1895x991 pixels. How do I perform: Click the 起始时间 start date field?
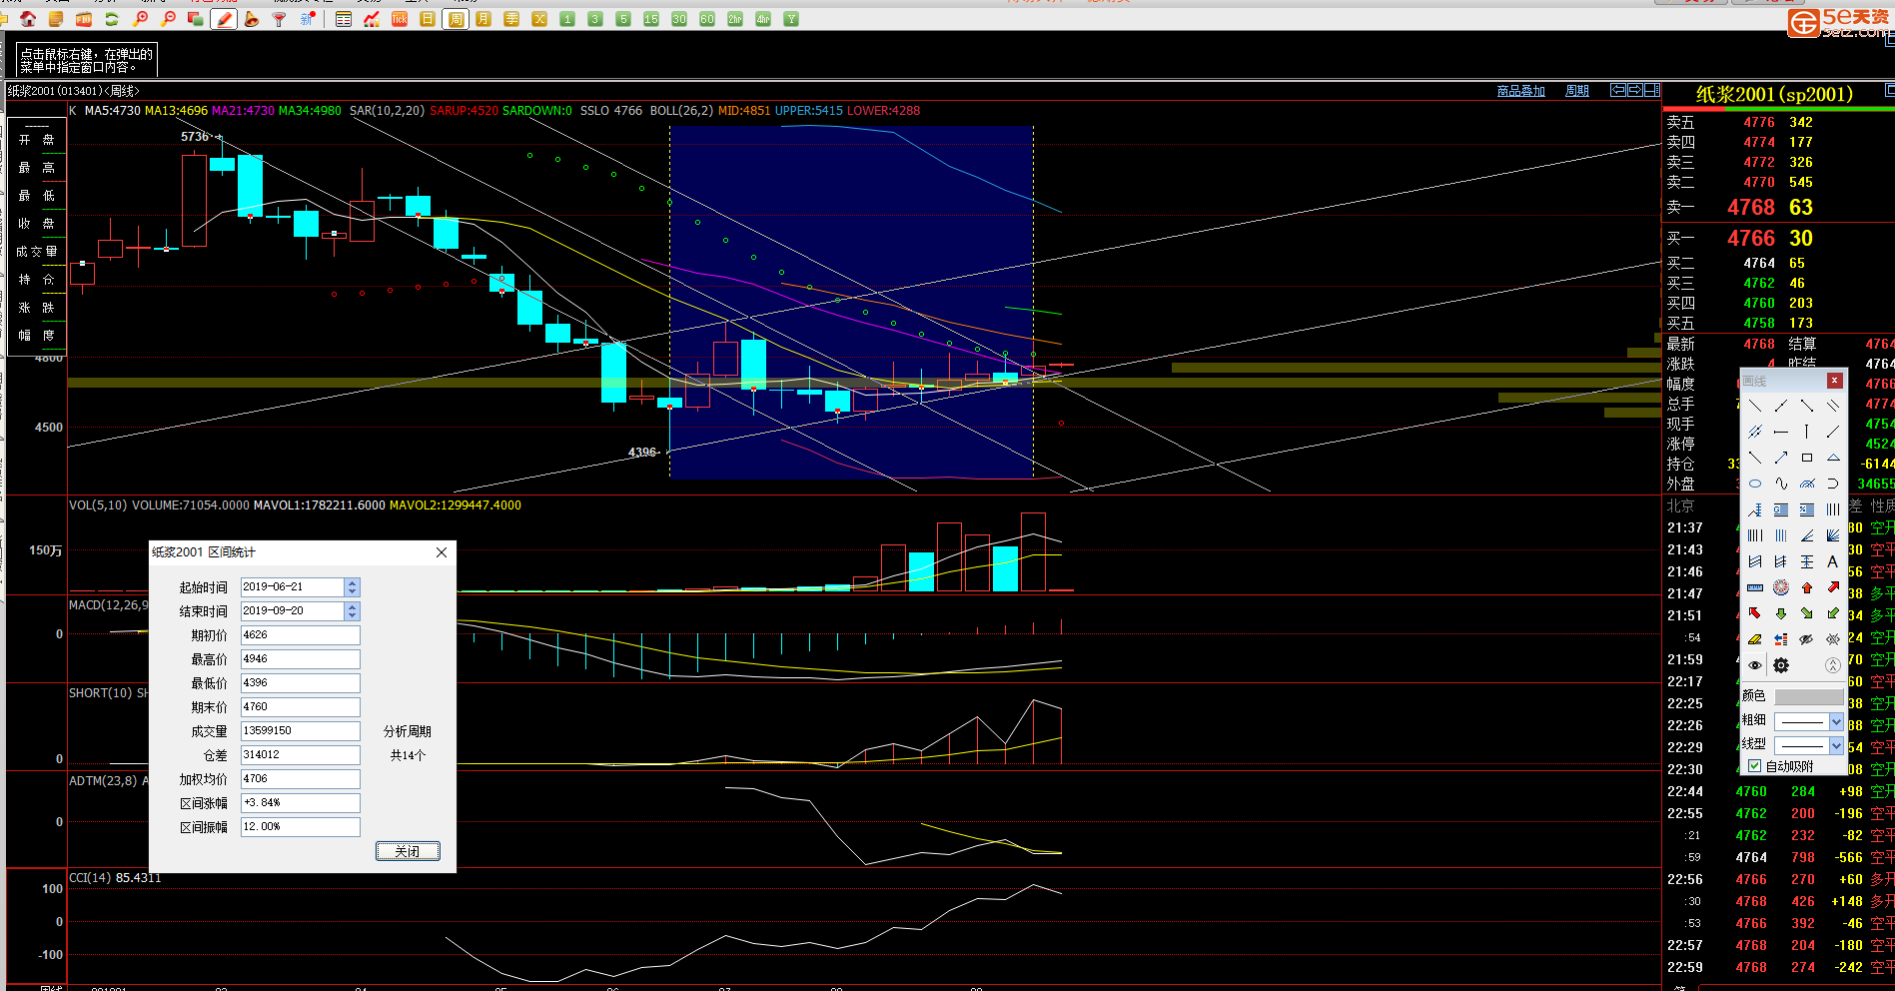(x=292, y=587)
